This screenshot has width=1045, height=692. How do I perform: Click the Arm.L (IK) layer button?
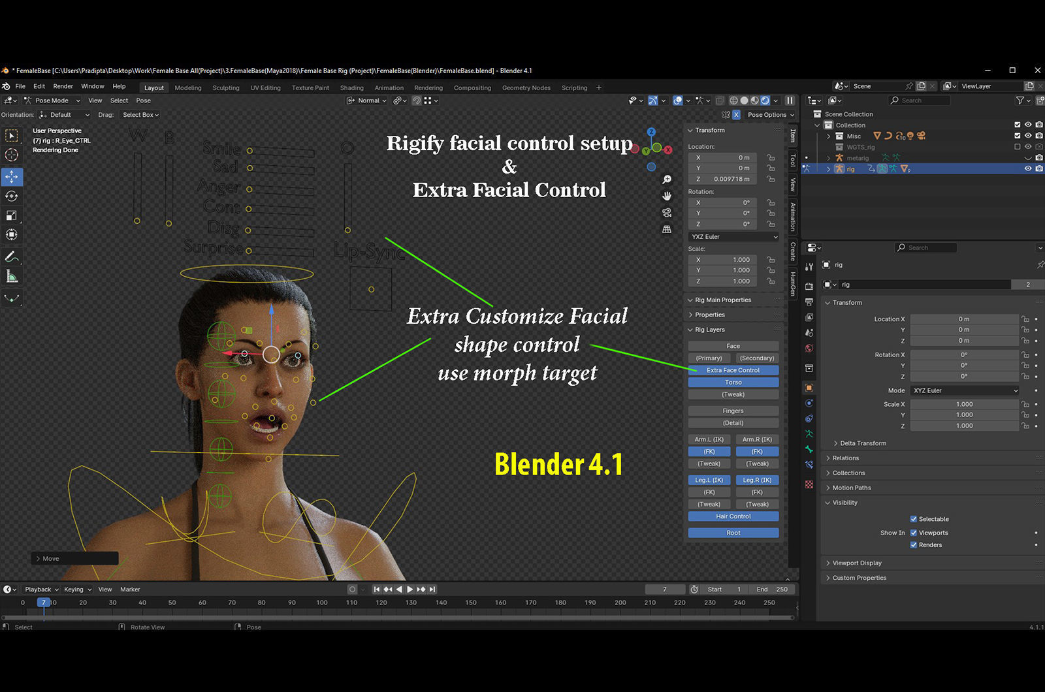[709, 439]
